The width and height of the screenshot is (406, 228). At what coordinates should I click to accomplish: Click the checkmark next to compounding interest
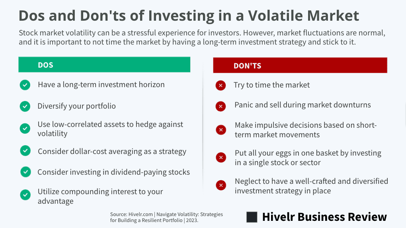click(x=25, y=195)
